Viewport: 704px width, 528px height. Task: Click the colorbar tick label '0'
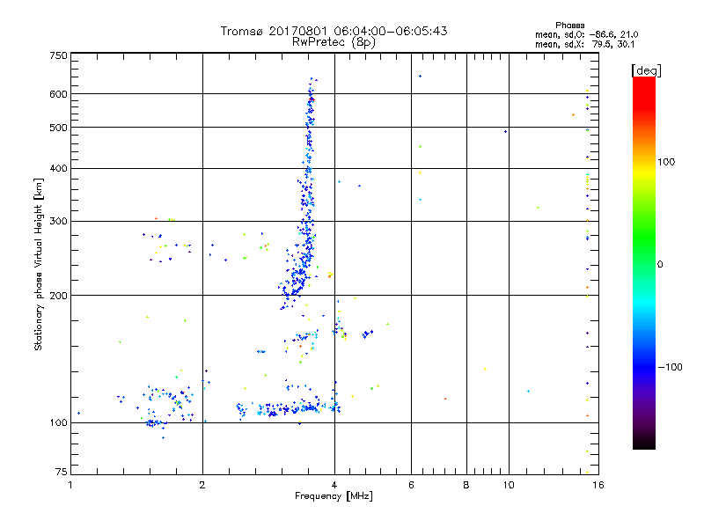point(660,265)
